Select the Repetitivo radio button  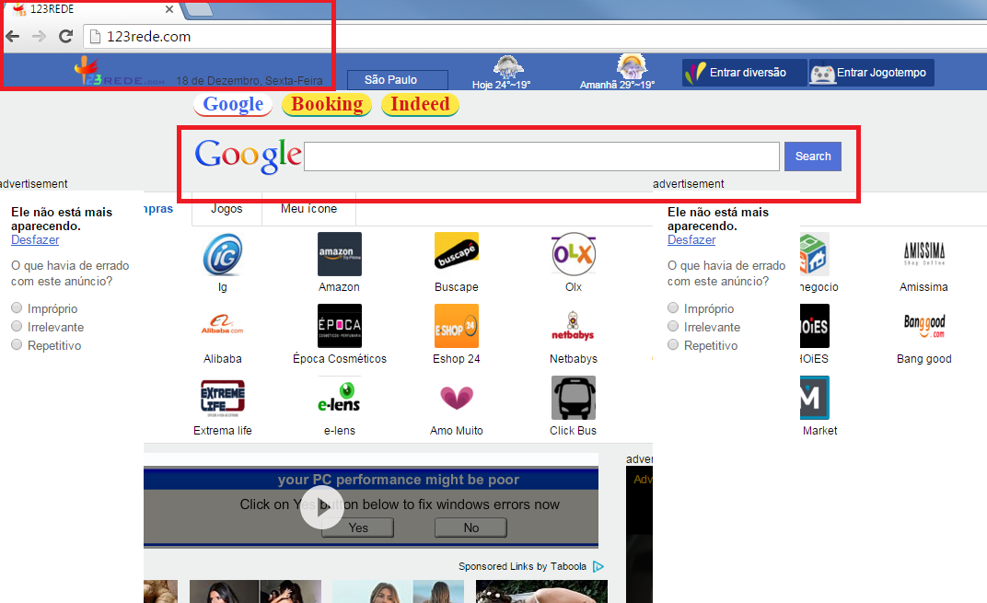16,345
